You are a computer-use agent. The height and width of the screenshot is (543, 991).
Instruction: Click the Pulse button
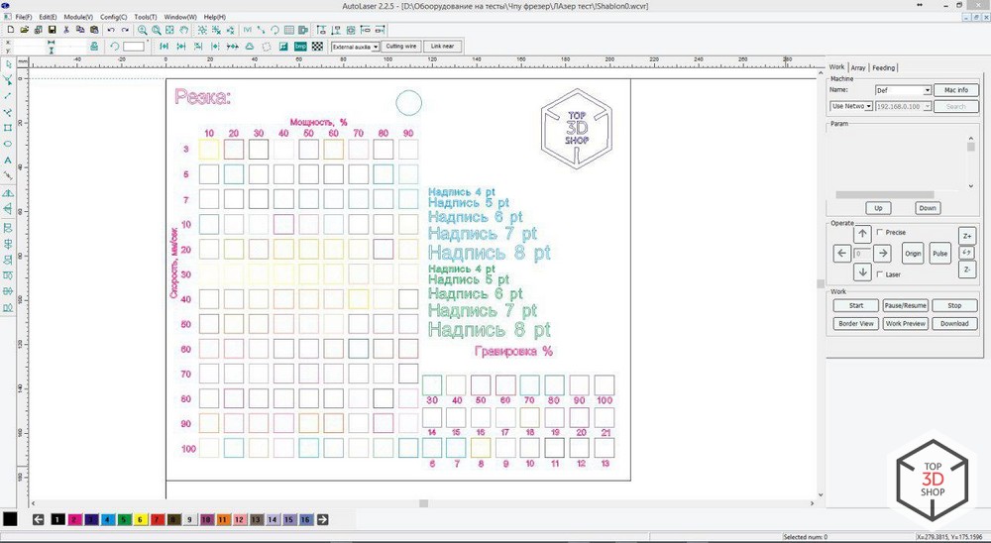[x=939, y=254]
